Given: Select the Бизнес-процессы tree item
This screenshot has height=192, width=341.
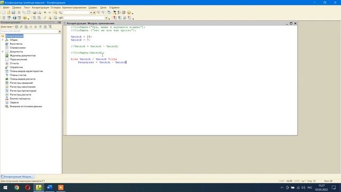Looking at the screenshot, I should (20, 99).
